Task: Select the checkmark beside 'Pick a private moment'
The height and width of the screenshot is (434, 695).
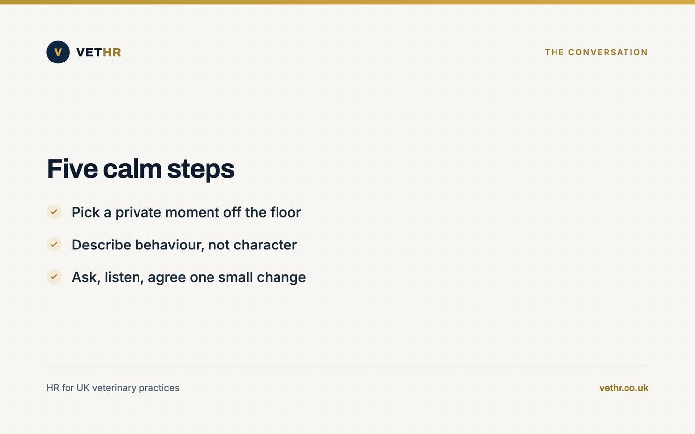Action: (x=54, y=212)
